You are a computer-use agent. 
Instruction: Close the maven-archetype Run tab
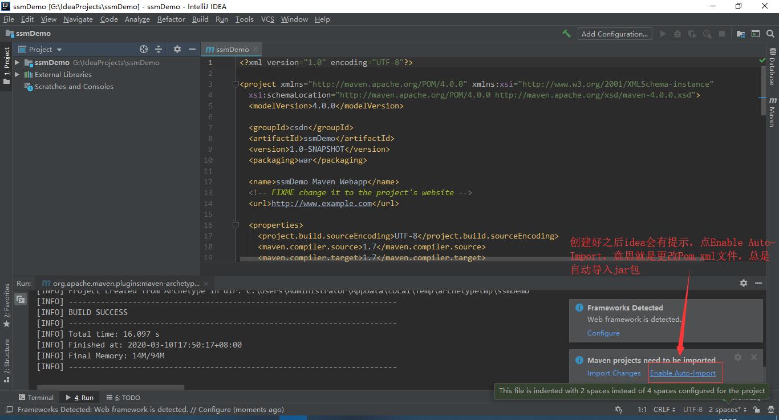pos(206,282)
